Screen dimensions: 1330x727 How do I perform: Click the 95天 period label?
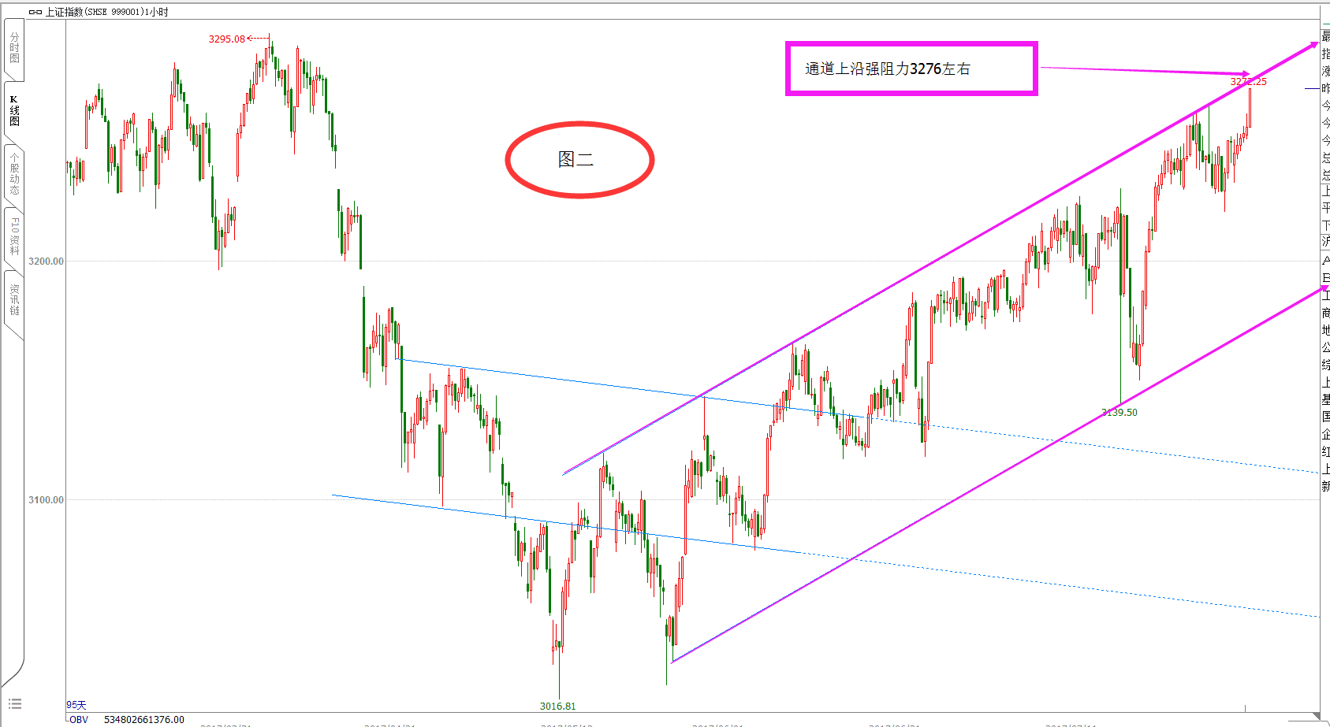(x=76, y=705)
